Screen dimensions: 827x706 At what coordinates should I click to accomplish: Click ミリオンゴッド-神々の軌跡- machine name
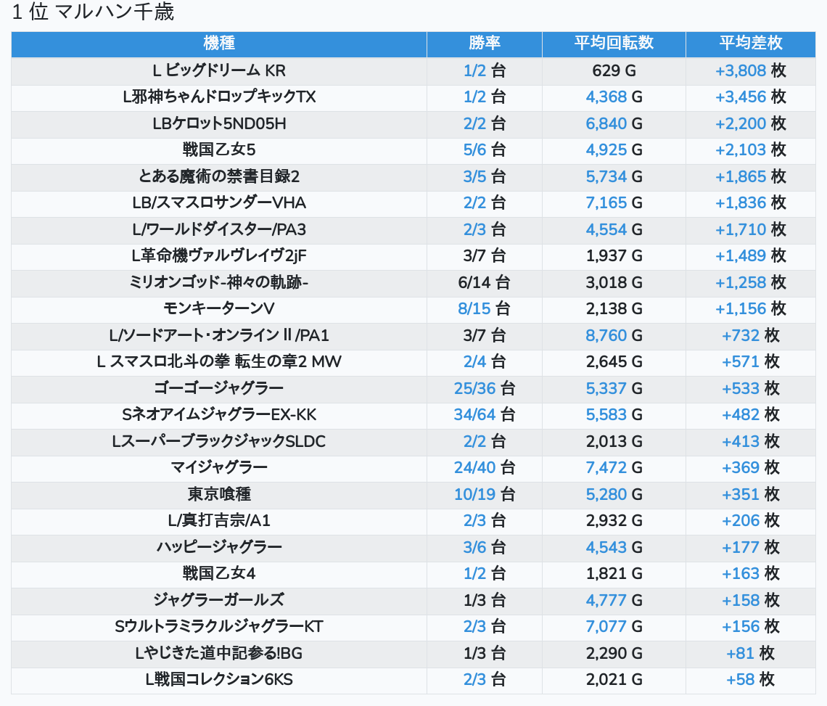pyautogui.click(x=219, y=282)
